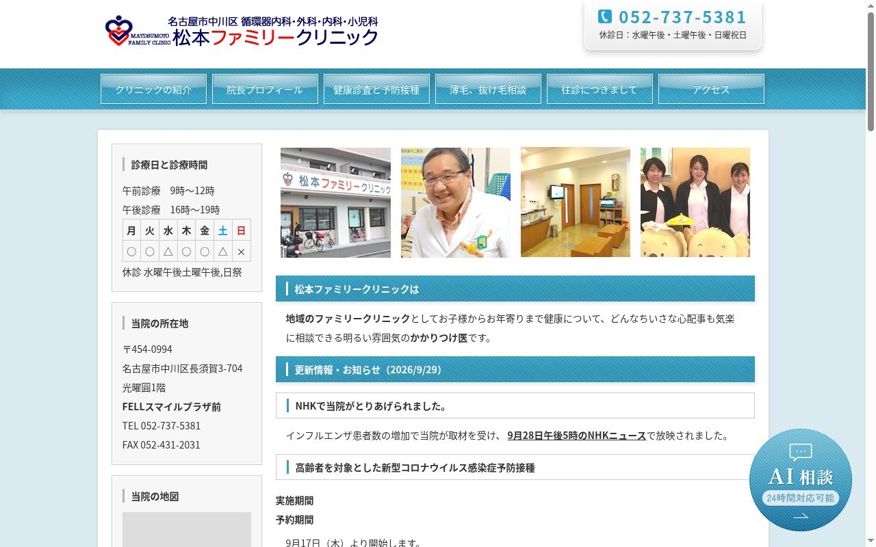
Task: Select 健康診査と予防接種 in navigation bar
Action: tap(376, 89)
